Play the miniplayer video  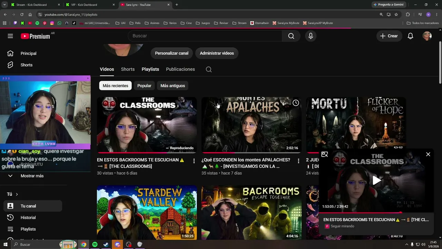pyautogui.click(x=376, y=180)
